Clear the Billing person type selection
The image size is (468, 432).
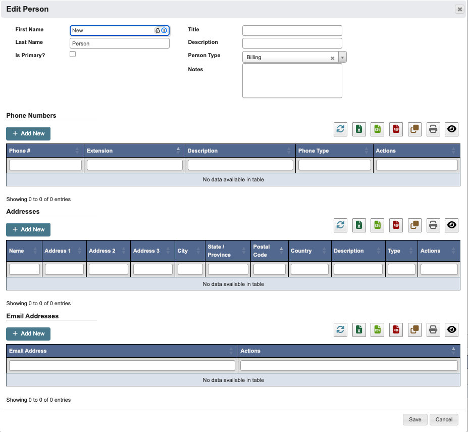(332, 58)
